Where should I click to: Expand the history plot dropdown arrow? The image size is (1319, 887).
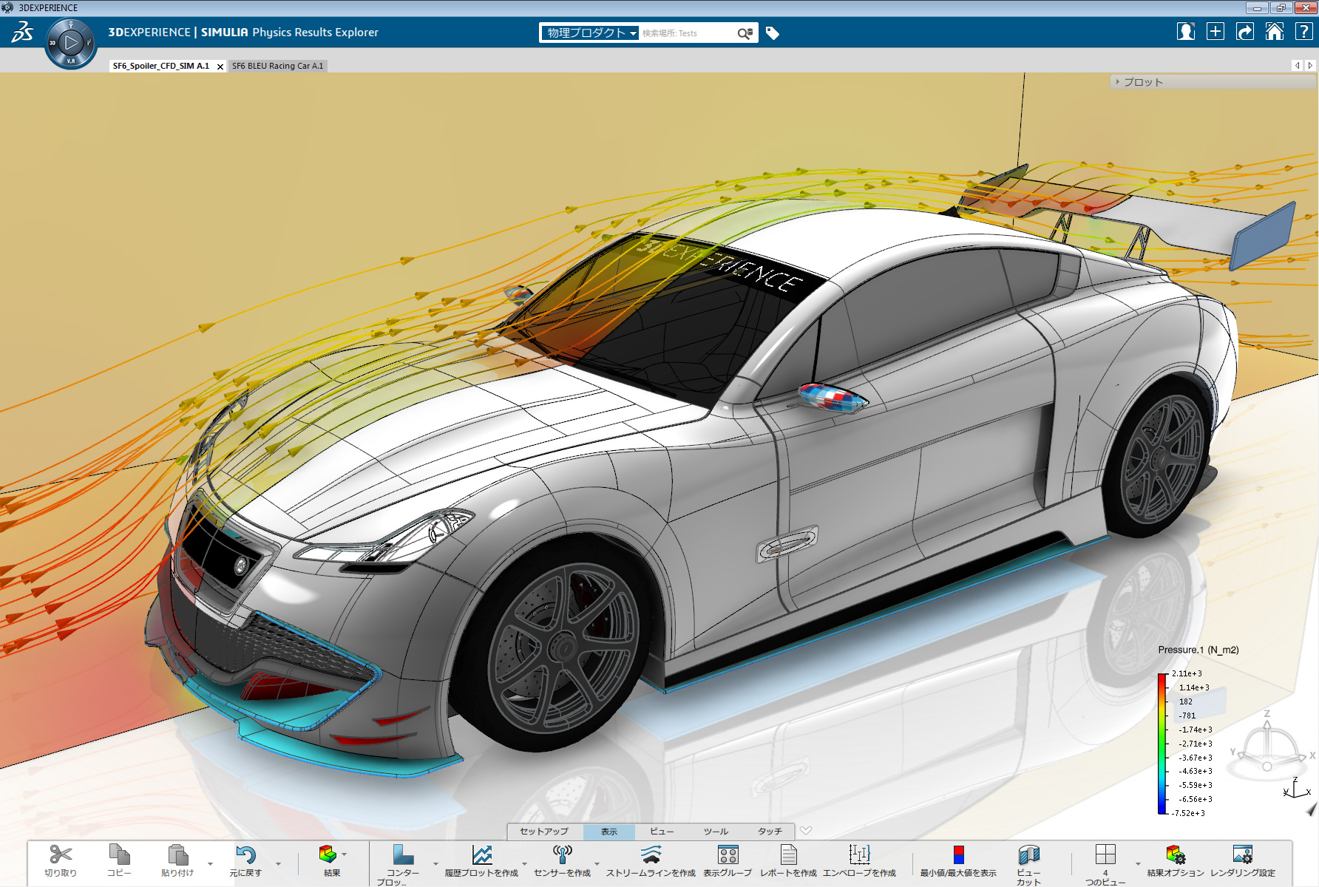click(x=525, y=863)
